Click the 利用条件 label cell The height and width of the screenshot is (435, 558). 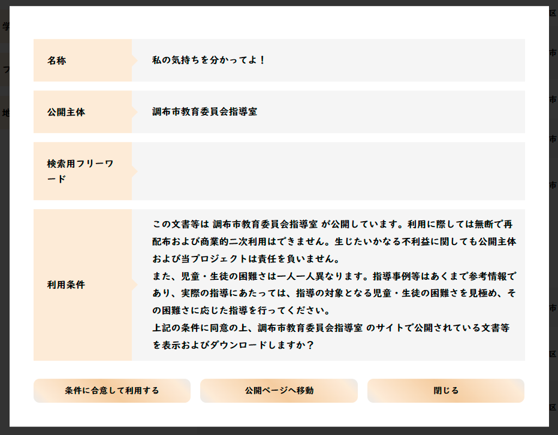point(83,285)
